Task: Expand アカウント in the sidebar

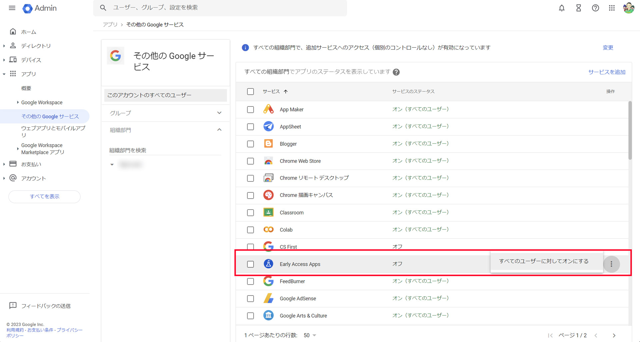Action: (4, 179)
